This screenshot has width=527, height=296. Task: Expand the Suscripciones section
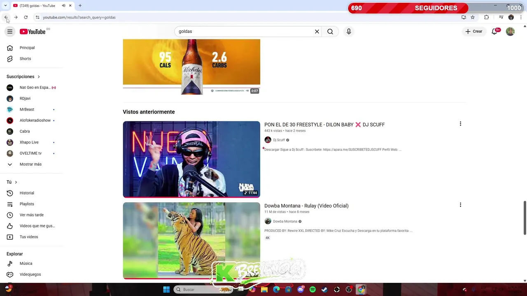pyautogui.click(x=23, y=76)
